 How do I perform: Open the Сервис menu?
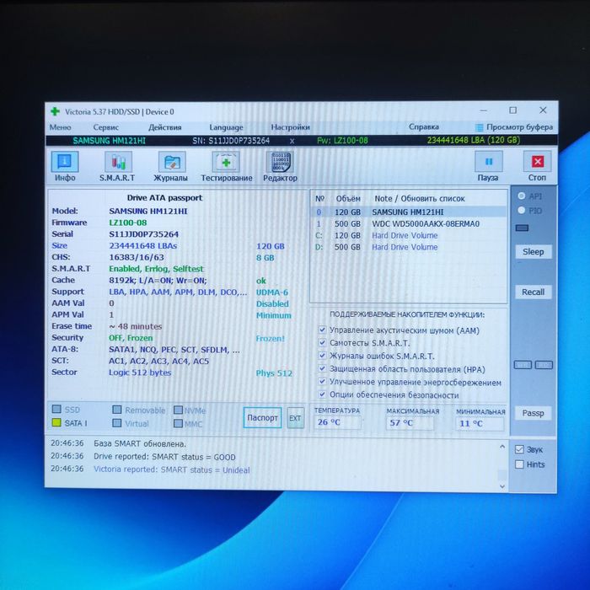pyautogui.click(x=105, y=127)
